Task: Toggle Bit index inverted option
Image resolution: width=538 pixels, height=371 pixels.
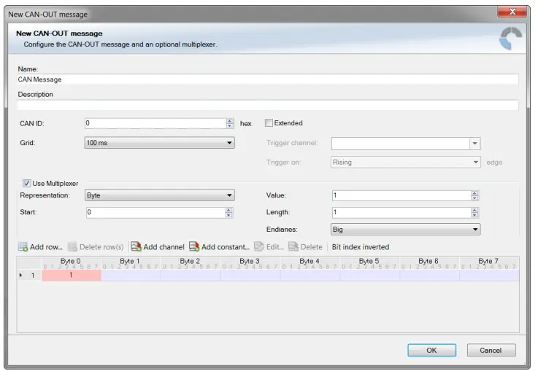Action: [x=361, y=247]
